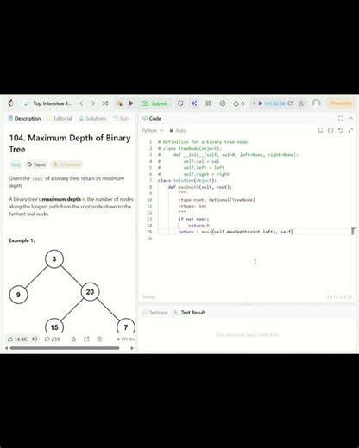The image size is (359, 448).
Task: Pick a random problem with shuffle icon
Action: tap(105, 103)
